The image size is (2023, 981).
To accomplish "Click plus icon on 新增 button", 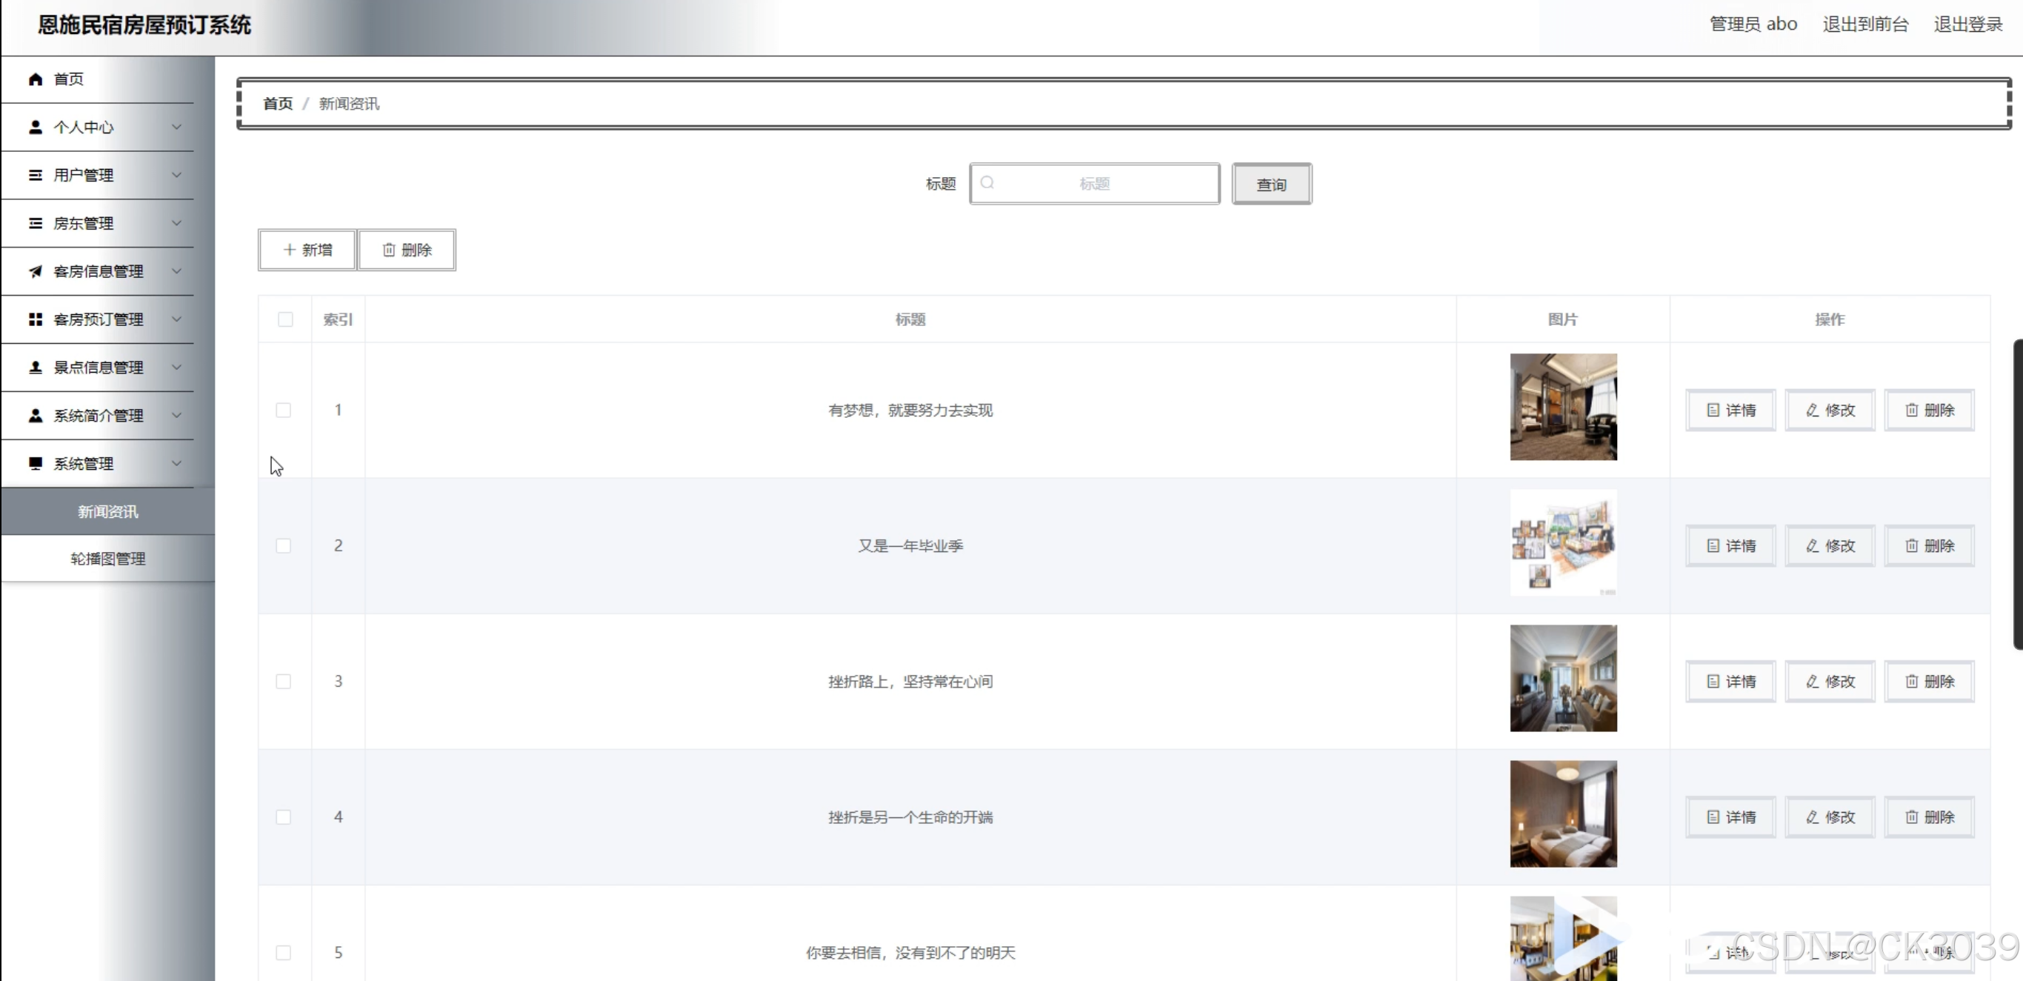I will coord(289,250).
